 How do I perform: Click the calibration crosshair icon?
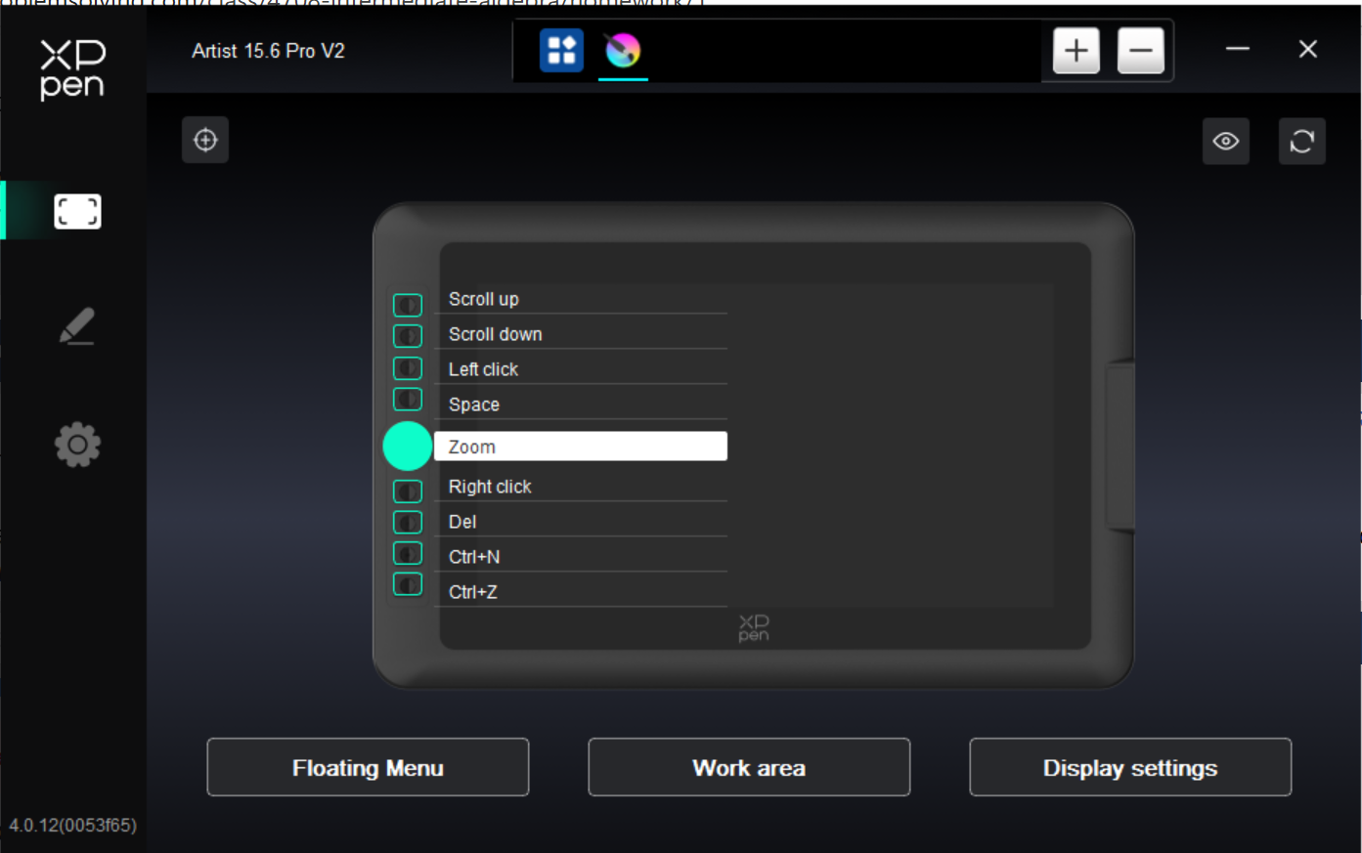pos(205,140)
